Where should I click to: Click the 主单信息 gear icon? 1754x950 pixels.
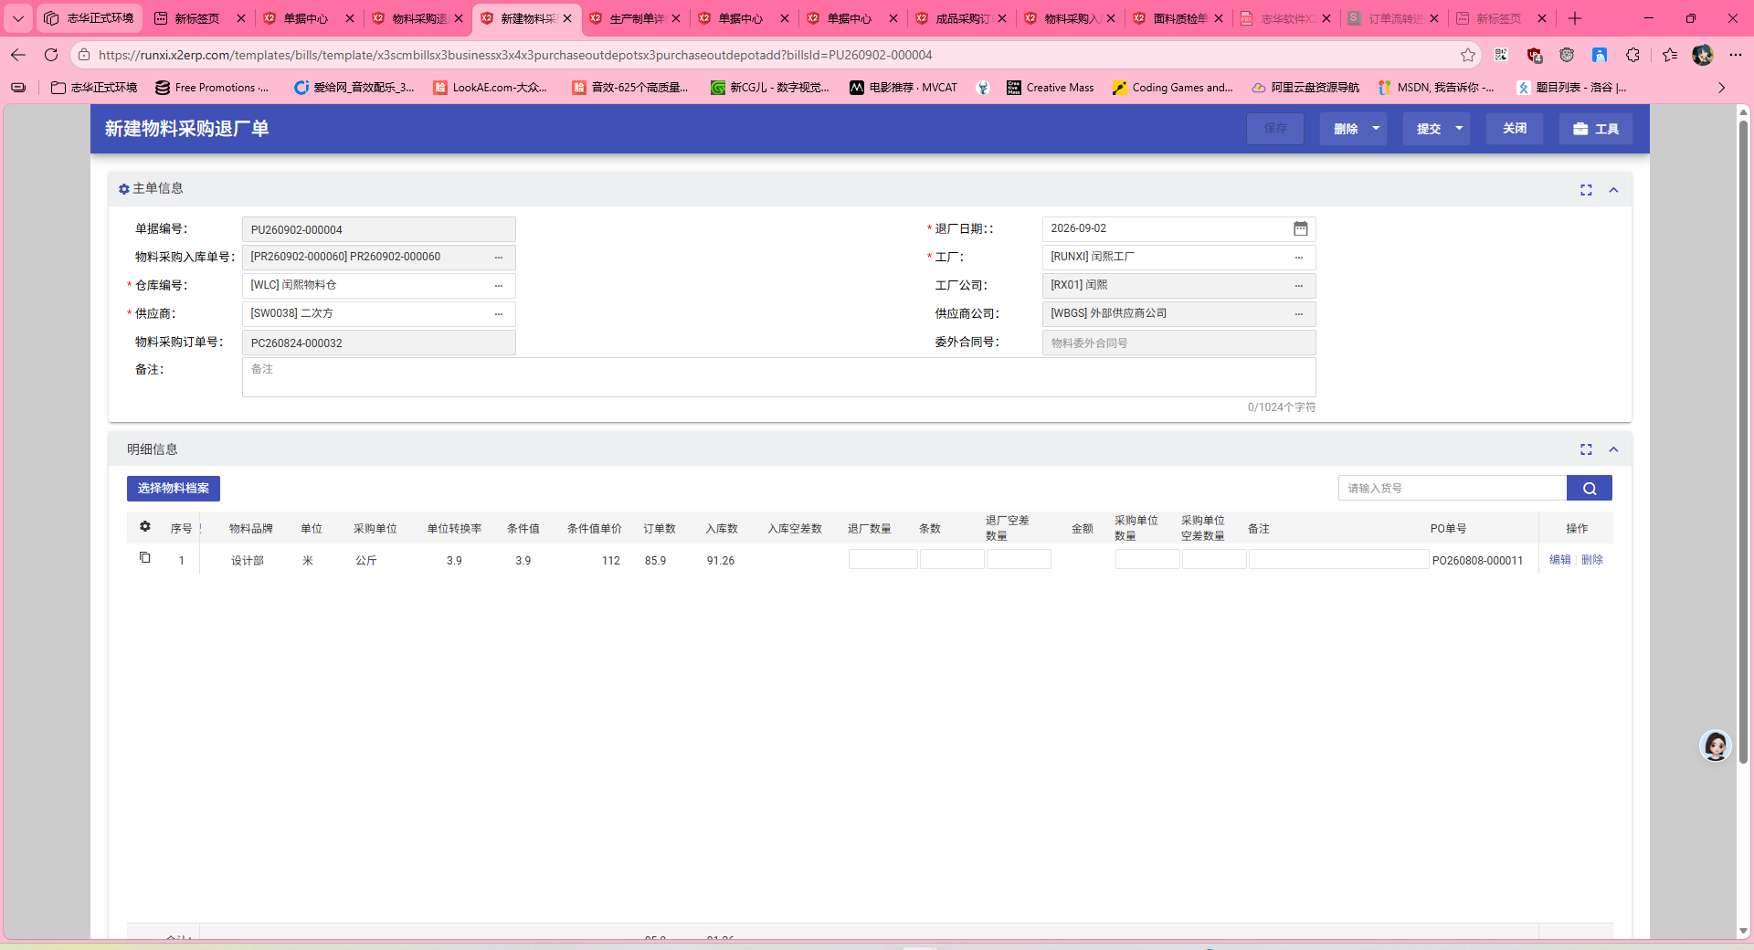pyautogui.click(x=124, y=189)
